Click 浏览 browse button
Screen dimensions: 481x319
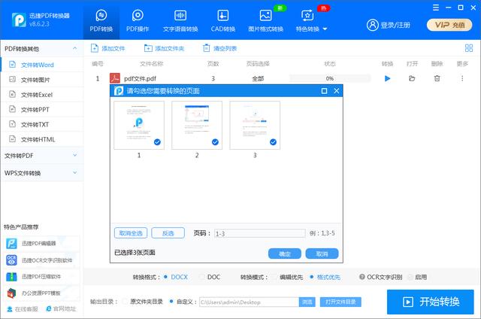[x=307, y=302]
